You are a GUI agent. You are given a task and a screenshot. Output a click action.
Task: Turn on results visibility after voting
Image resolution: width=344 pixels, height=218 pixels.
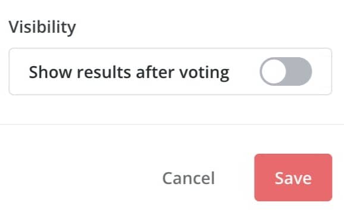(x=286, y=71)
